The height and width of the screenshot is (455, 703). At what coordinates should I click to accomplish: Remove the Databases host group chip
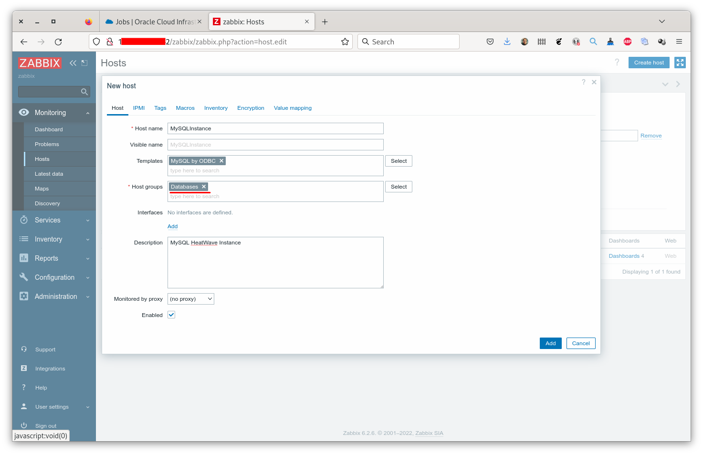pyautogui.click(x=204, y=187)
